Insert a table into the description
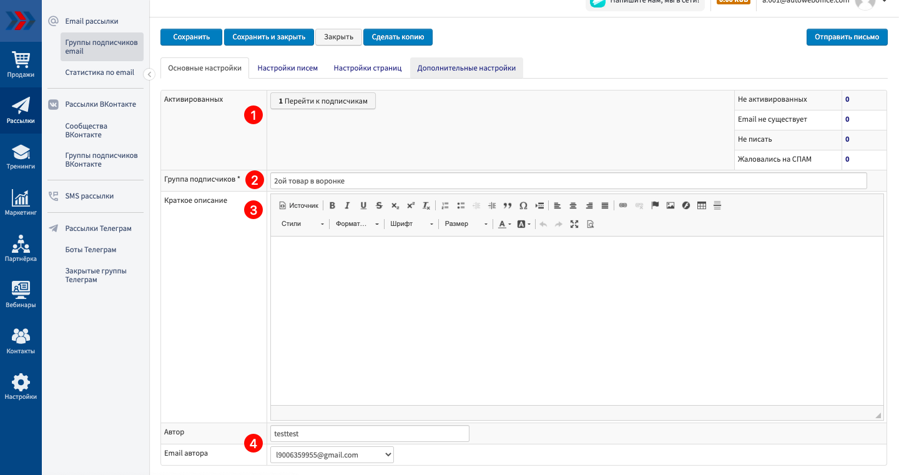The width and height of the screenshot is (899, 475). pyautogui.click(x=702, y=205)
